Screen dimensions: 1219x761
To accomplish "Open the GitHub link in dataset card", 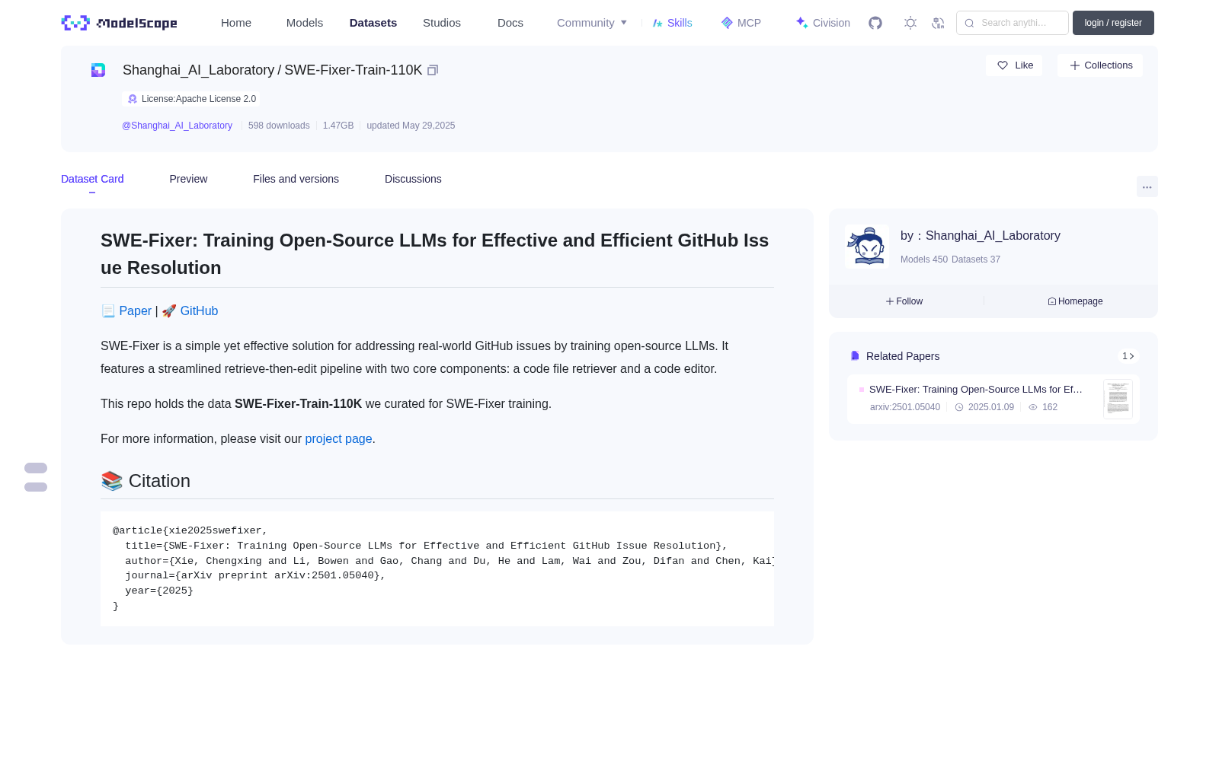I will 199,310.
